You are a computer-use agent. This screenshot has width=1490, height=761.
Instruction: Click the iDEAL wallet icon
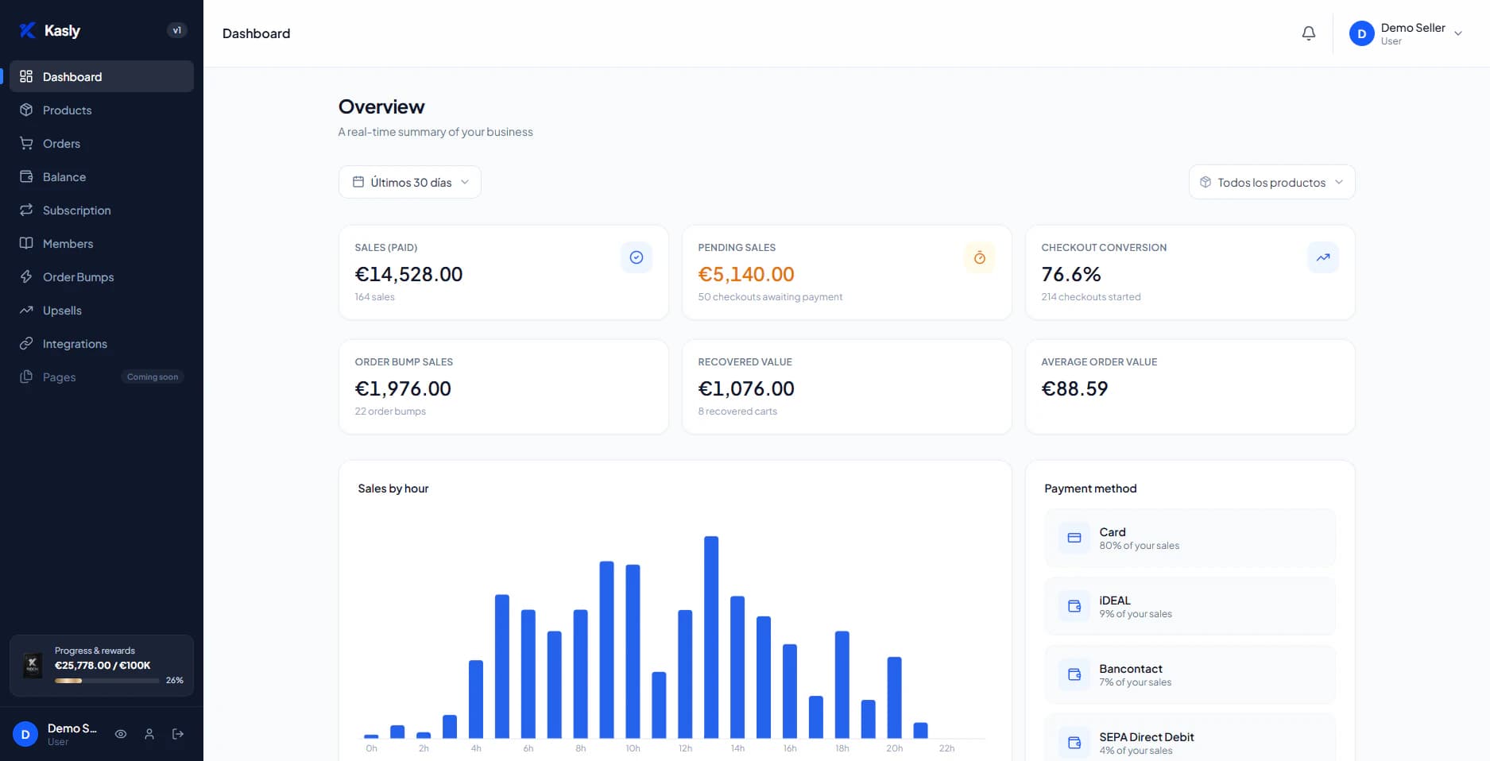coord(1074,606)
